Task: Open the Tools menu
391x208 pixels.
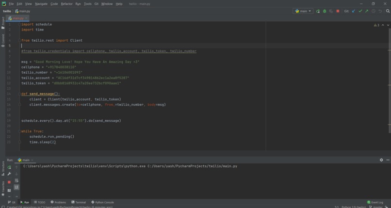Action: [x=87, y=4]
